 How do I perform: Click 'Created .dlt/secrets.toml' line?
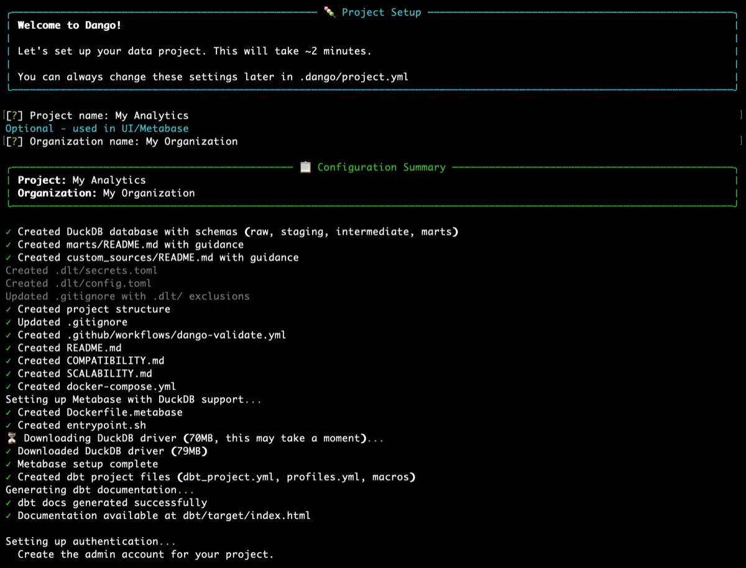point(81,270)
